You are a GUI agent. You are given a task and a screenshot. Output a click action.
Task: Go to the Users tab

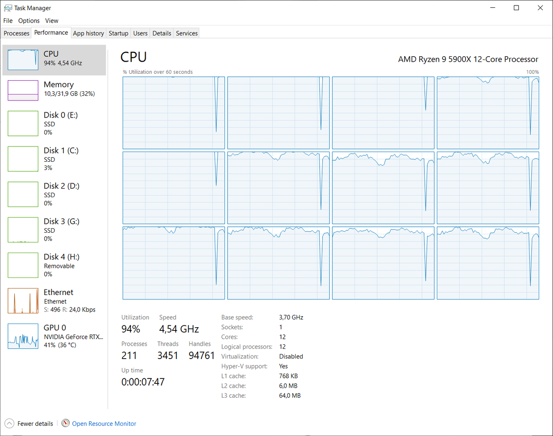click(x=141, y=33)
